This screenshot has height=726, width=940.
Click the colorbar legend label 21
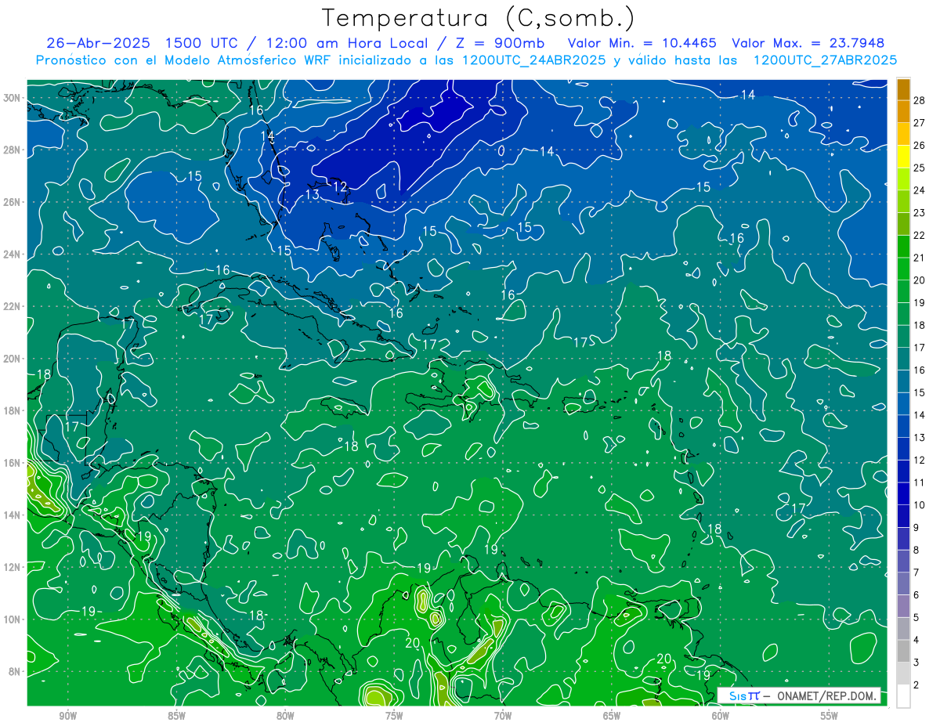coord(920,258)
